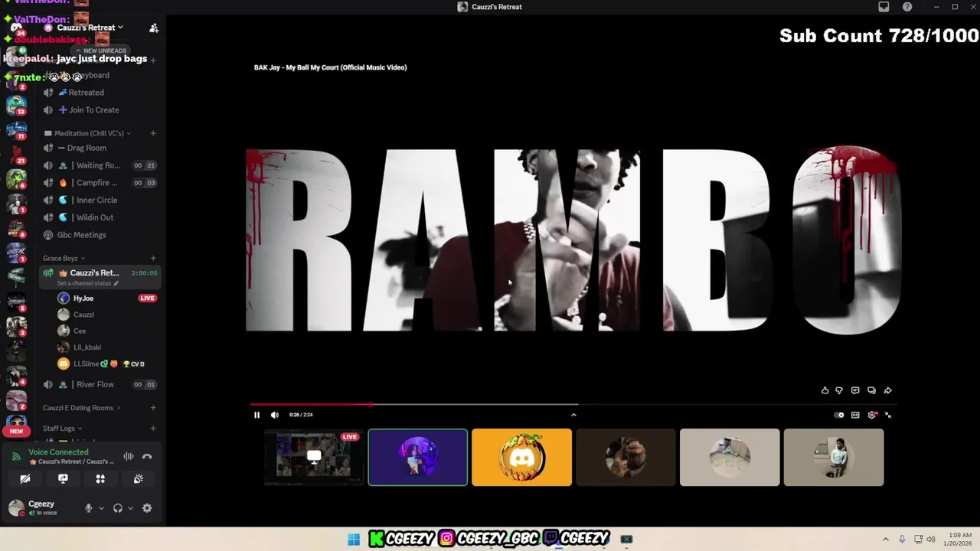The image size is (980, 551).
Task: Add channel to Grace Boyz category
Action: point(153,259)
